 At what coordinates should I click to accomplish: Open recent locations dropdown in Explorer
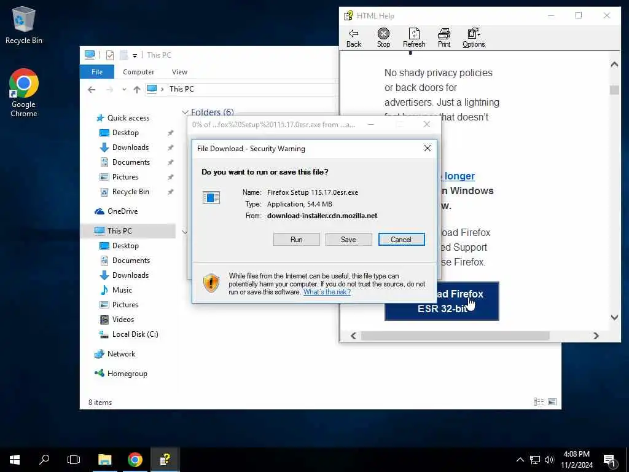point(124,90)
